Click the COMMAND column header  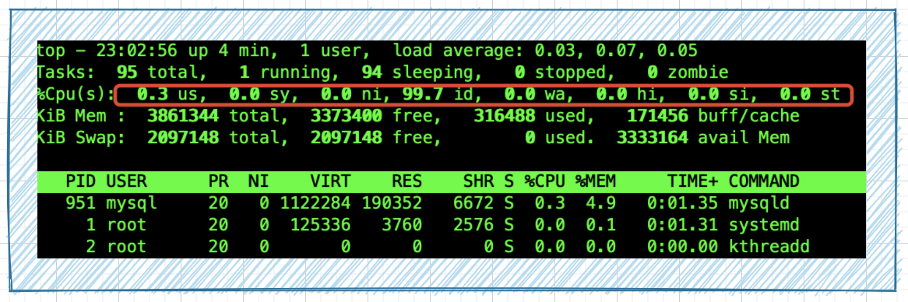pyautogui.click(x=764, y=181)
